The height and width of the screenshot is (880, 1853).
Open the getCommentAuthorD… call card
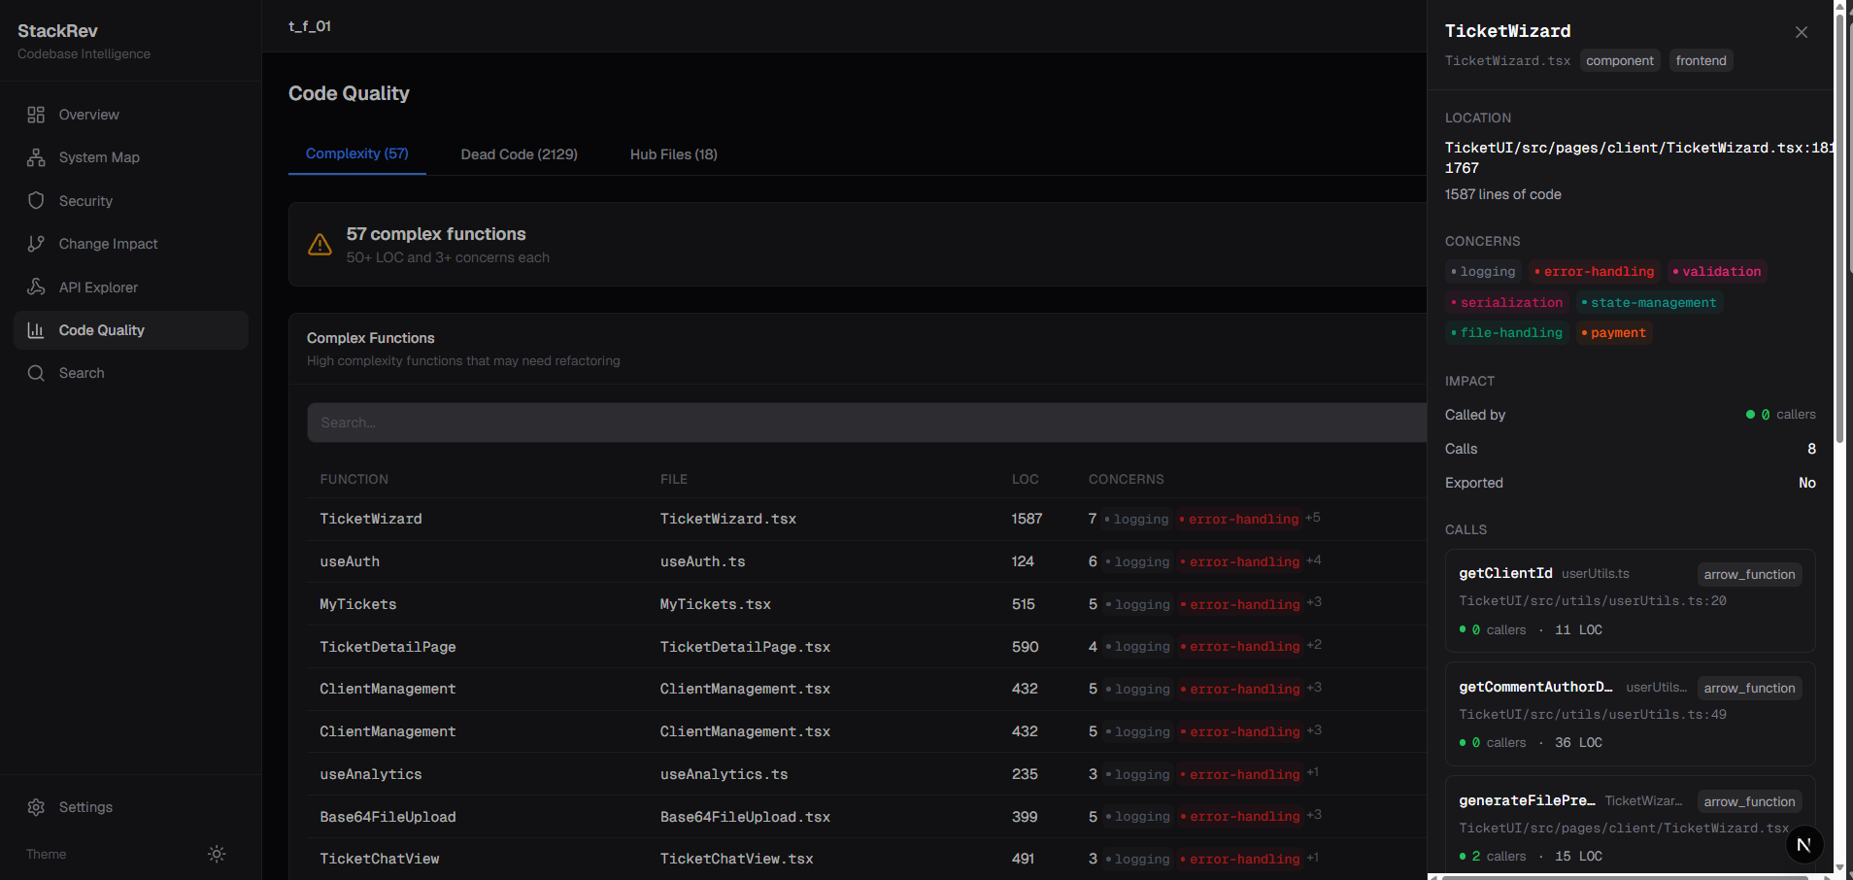point(1630,714)
